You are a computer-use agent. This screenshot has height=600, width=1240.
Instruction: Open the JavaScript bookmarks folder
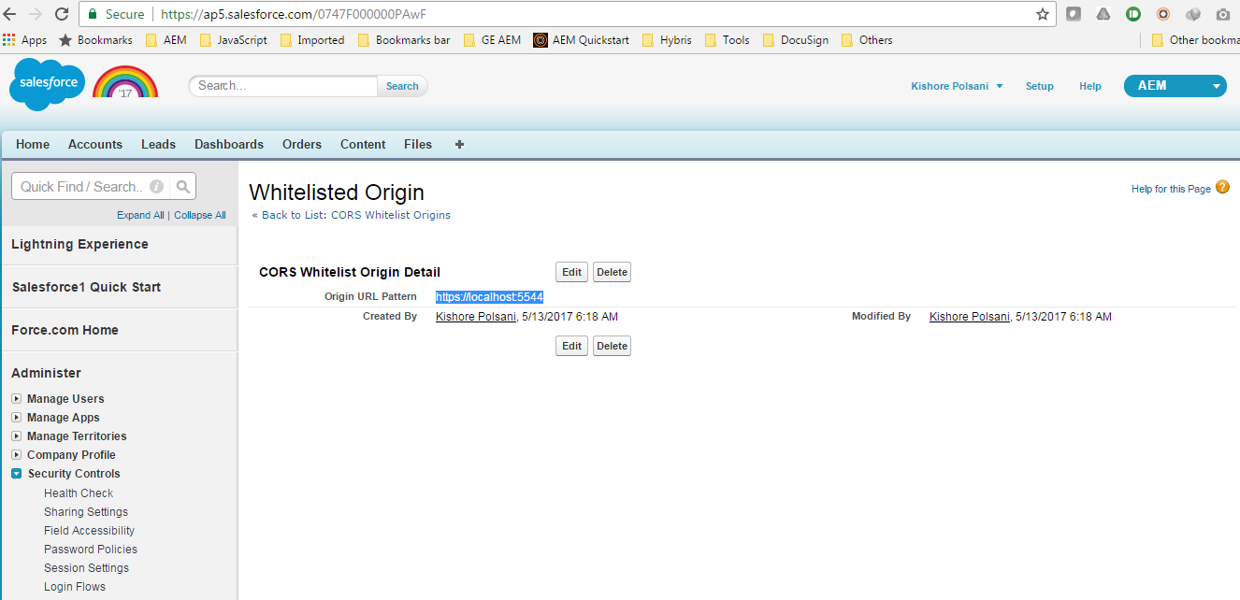(233, 40)
